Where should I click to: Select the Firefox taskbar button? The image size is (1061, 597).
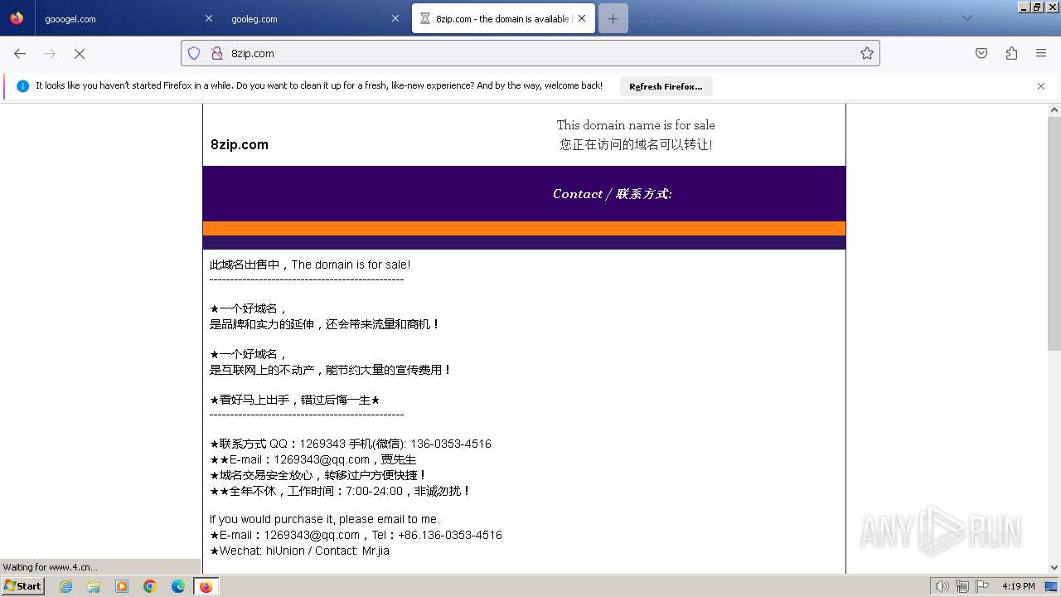206,586
